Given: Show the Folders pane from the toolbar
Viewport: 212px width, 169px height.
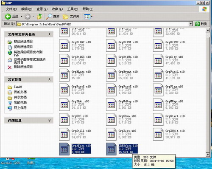Looking at the screenshot, I should tap(71, 17).
